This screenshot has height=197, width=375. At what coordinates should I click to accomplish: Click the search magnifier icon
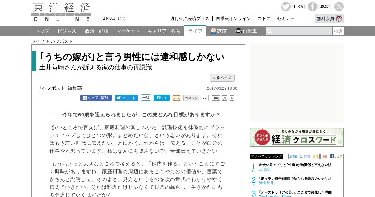click(x=269, y=31)
